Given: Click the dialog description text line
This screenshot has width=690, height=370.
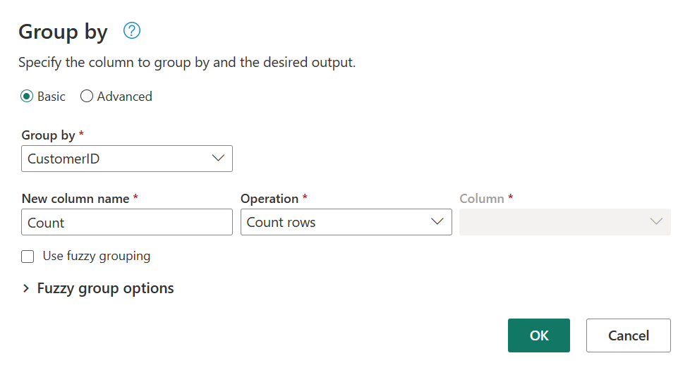Looking at the screenshot, I should [187, 63].
